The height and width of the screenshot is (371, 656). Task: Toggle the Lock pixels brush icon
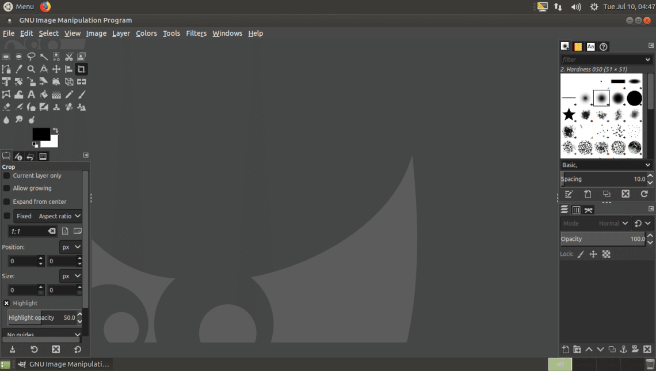(x=580, y=253)
